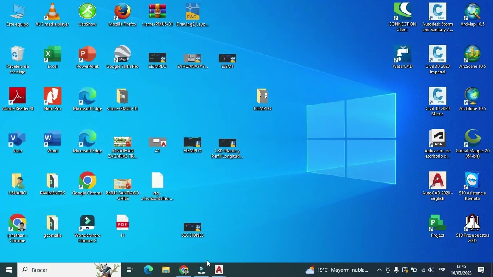This screenshot has height=277, width=493.
Task: Click the Project desktop shortcut
Action: 438,226
